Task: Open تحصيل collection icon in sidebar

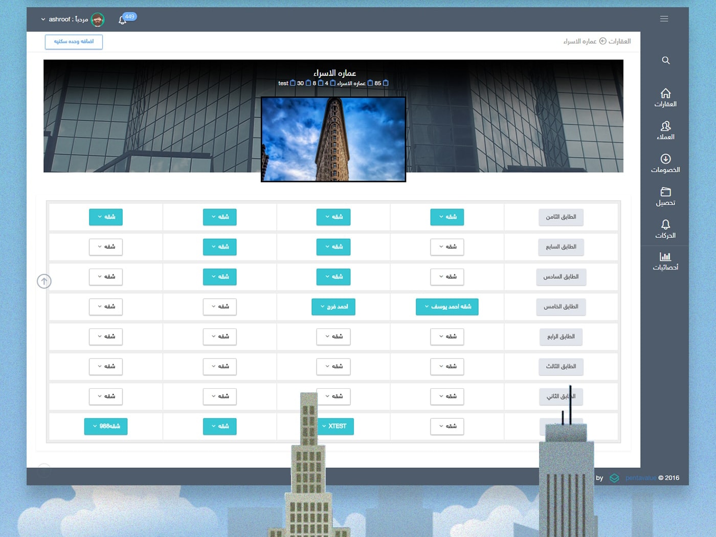Action: point(665,196)
